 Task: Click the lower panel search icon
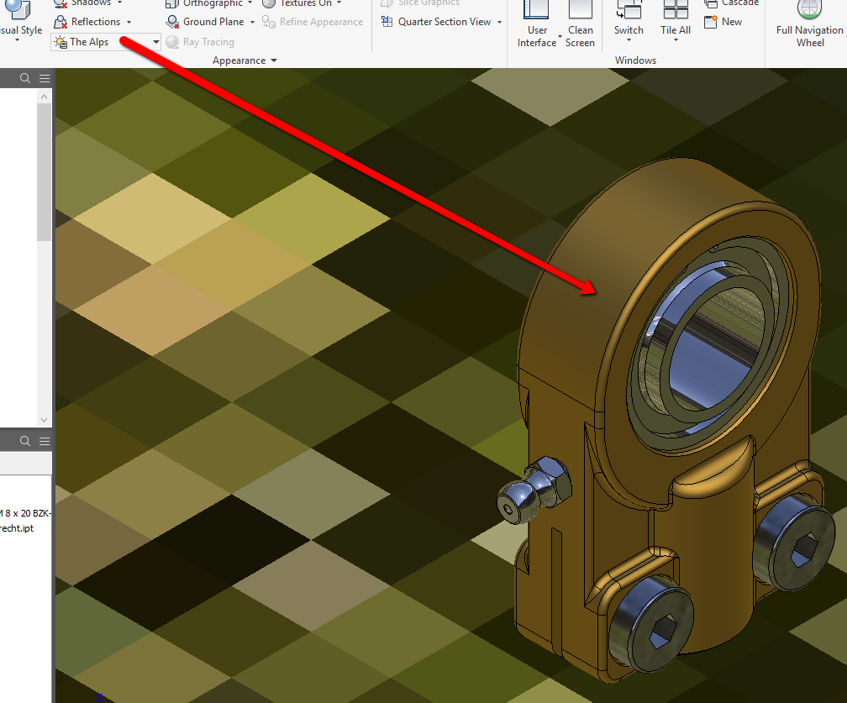point(24,440)
